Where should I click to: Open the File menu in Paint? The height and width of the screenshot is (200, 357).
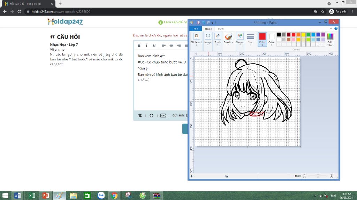tap(196, 29)
